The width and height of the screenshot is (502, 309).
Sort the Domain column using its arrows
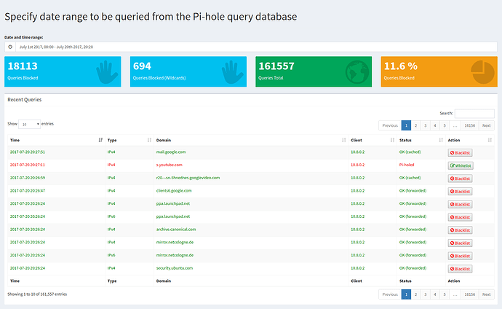pyautogui.click(x=343, y=139)
